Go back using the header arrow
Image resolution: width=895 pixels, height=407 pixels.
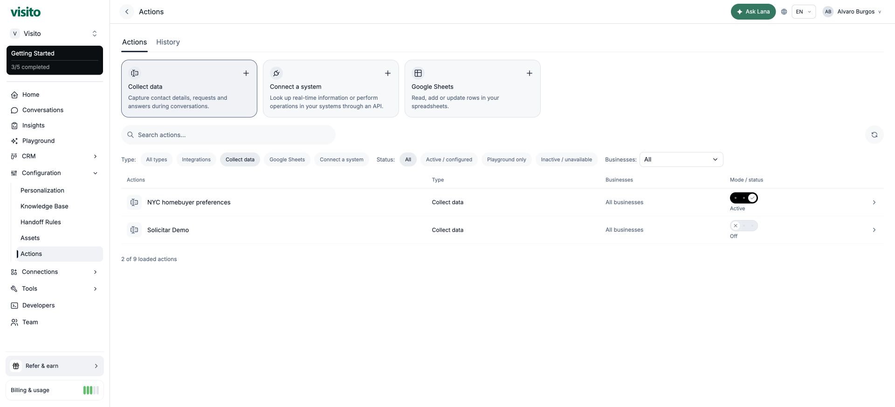point(127,12)
